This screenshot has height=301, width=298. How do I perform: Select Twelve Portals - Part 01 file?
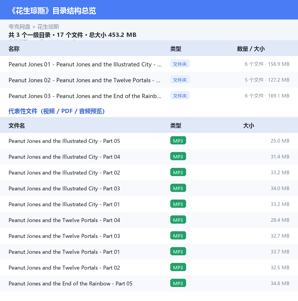(x=149, y=252)
